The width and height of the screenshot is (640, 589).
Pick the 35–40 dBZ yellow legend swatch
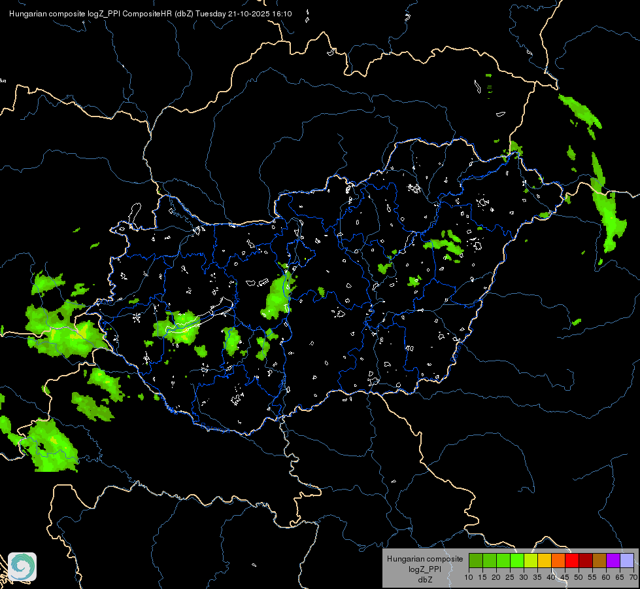click(x=545, y=560)
